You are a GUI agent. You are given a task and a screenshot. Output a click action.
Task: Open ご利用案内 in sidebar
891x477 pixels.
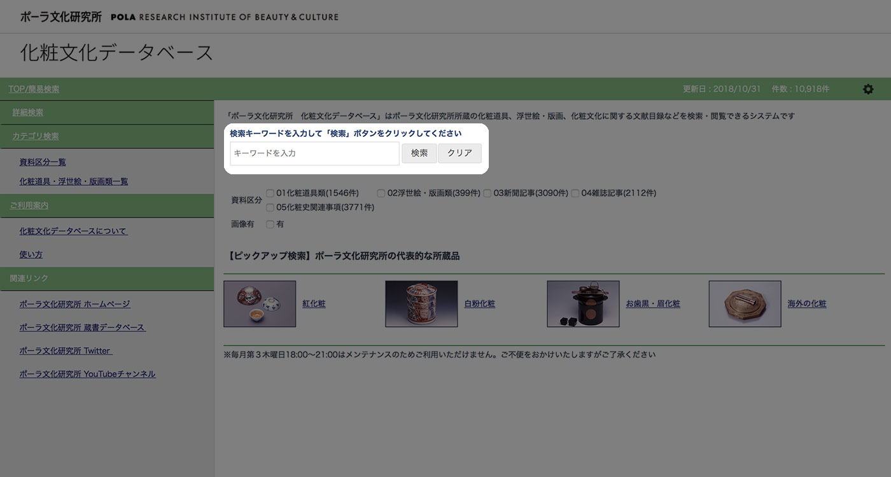coord(29,205)
